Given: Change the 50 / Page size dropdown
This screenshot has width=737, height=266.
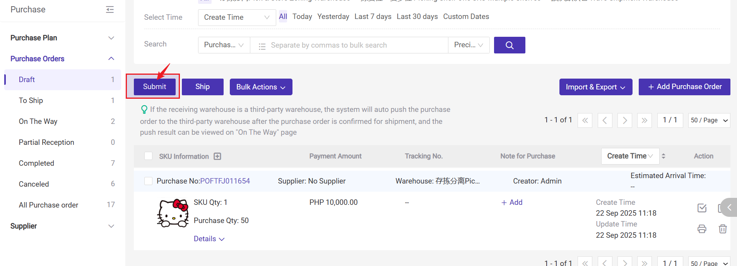Looking at the screenshot, I should point(709,120).
